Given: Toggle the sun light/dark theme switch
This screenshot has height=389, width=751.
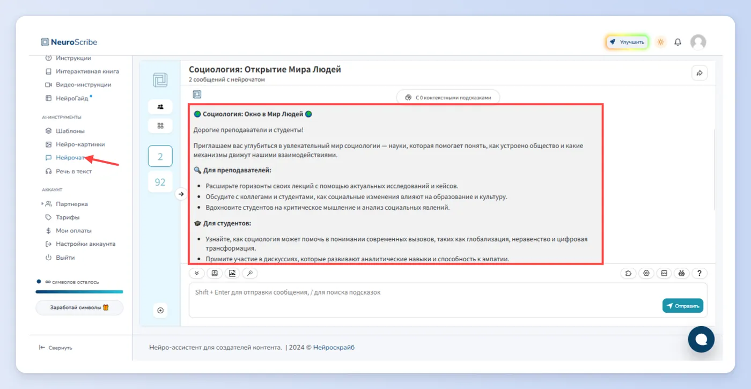Looking at the screenshot, I should [660, 42].
